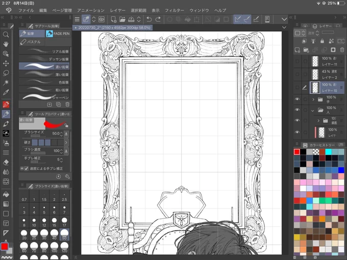The height and width of the screenshot is (260, 347).
Task: Expand 速度による手ブレ補正 plus options
Action: click(21, 168)
